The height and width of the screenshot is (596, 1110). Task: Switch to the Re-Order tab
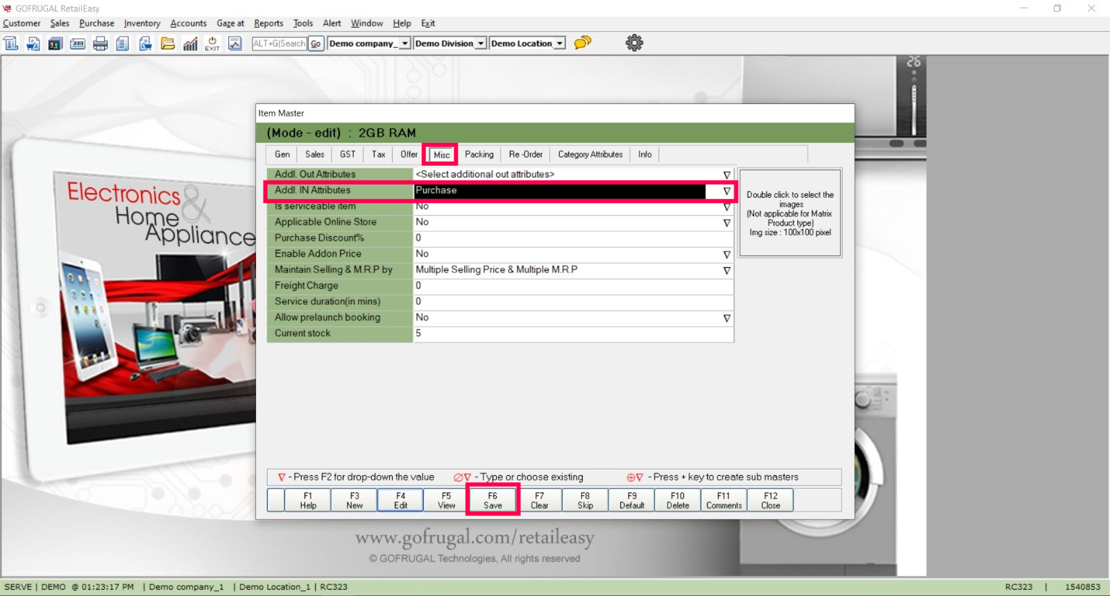click(526, 155)
